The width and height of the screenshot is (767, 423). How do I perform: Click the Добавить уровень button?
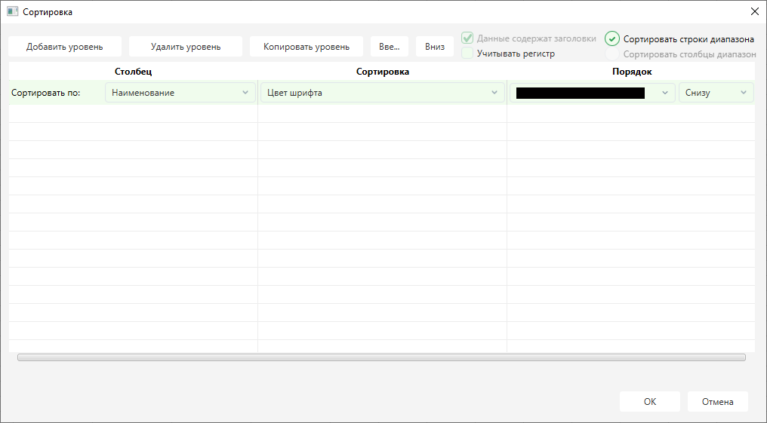[x=65, y=47]
